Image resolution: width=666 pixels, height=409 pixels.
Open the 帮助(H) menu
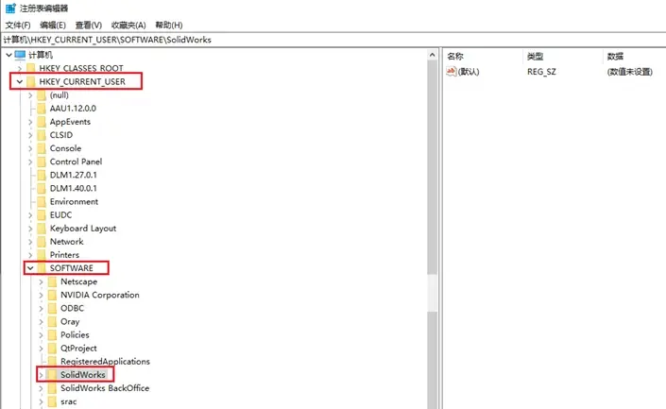pyautogui.click(x=168, y=26)
